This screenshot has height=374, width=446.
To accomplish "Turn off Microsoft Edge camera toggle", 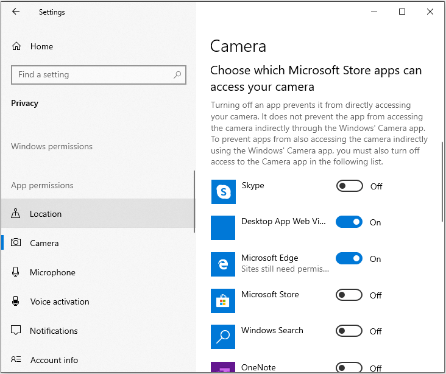I will (x=349, y=258).
